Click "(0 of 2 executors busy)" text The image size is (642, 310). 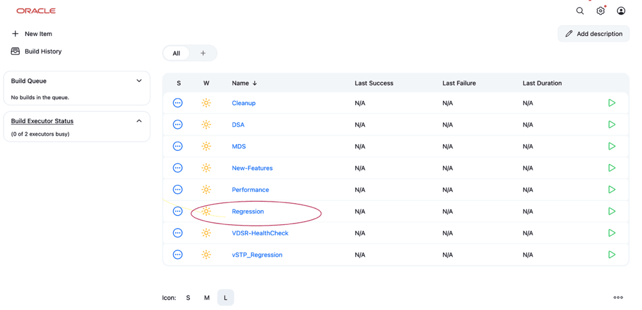tap(40, 134)
